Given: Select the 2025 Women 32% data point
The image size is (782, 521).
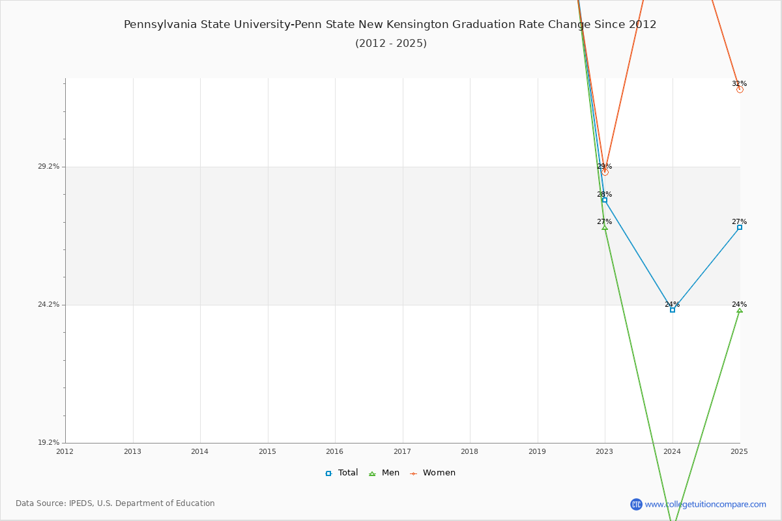Looking at the screenshot, I should [740, 89].
